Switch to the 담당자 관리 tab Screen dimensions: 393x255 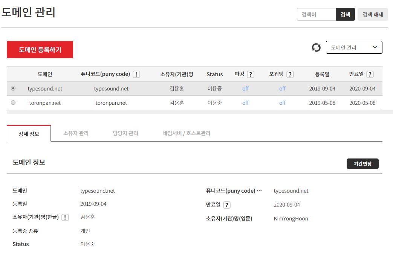coord(125,133)
